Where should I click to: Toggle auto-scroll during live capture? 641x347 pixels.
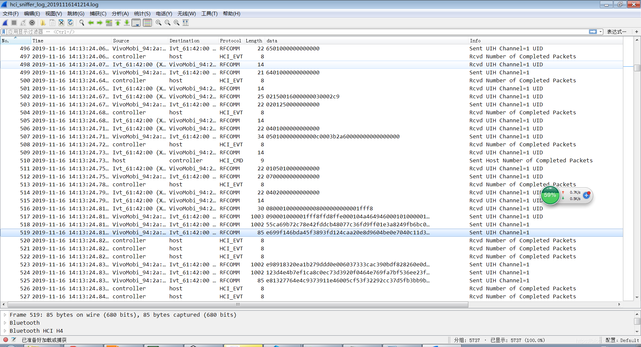click(x=136, y=23)
